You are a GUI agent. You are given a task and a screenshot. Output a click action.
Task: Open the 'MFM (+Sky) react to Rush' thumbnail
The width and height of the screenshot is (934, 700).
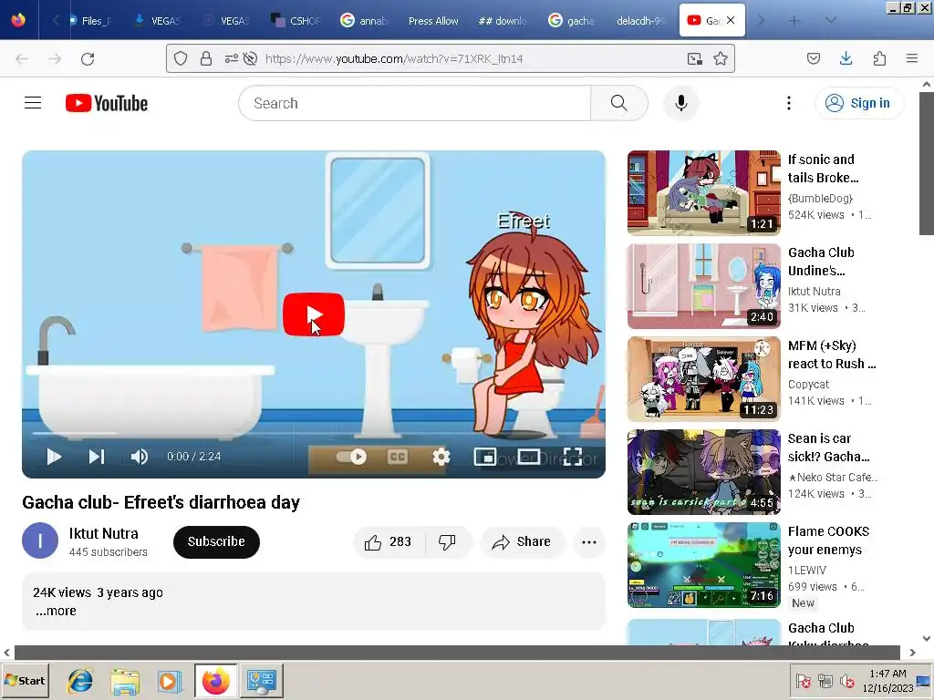(x=703, y=378)
